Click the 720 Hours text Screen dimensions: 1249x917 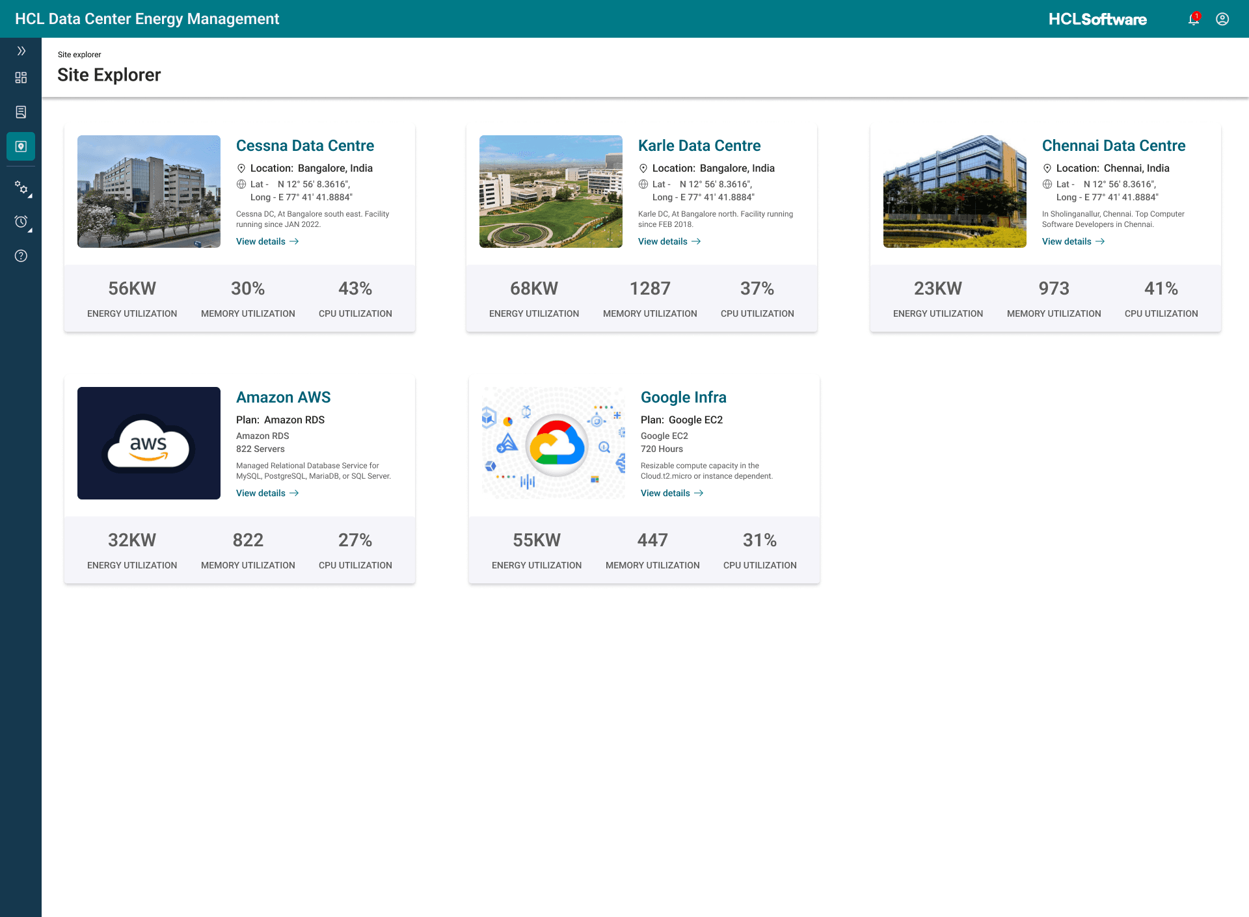662,449
